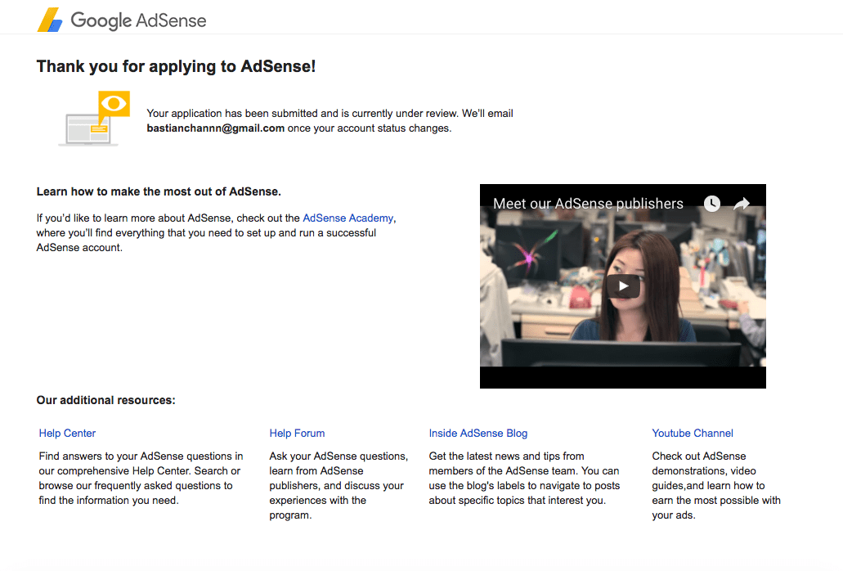This screenshot has height=571, width=843.
Task: Click the Share arrow icon on video
Action: coord(742,203)
